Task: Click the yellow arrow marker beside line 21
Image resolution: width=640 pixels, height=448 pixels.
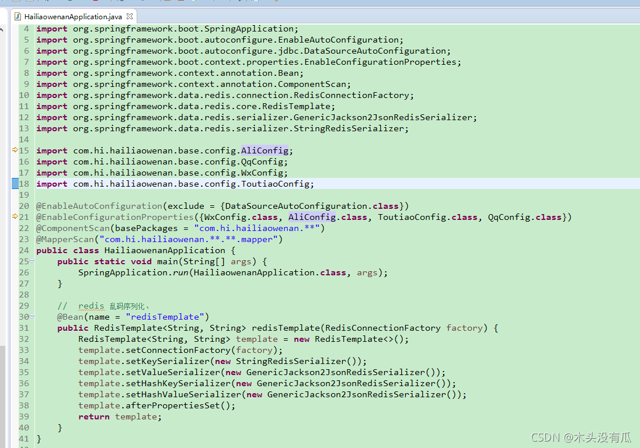Action: click(16, 217)
